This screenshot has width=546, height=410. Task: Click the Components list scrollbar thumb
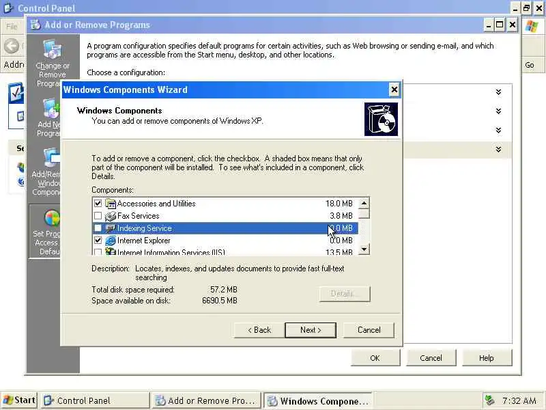364,213
